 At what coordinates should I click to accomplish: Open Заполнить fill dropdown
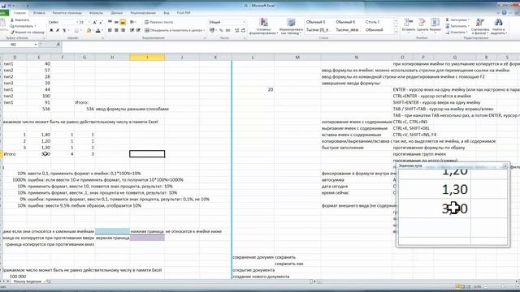[x=457, y=26]
